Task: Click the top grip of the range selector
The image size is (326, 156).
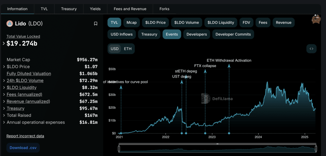Action: 217,144
